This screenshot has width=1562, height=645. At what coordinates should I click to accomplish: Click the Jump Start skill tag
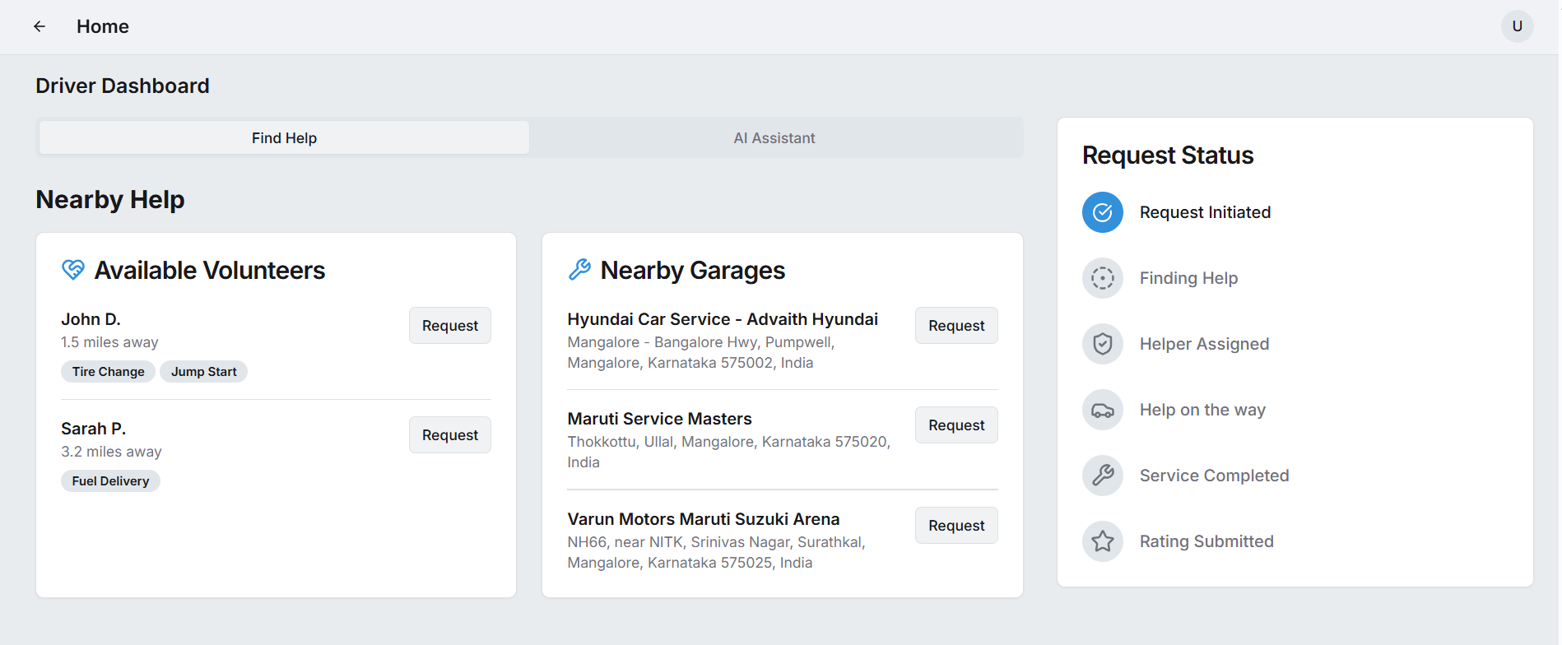point(203,372)
